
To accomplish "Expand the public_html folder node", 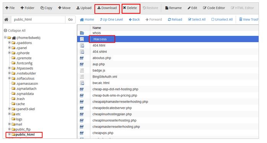I will [10, 134].
